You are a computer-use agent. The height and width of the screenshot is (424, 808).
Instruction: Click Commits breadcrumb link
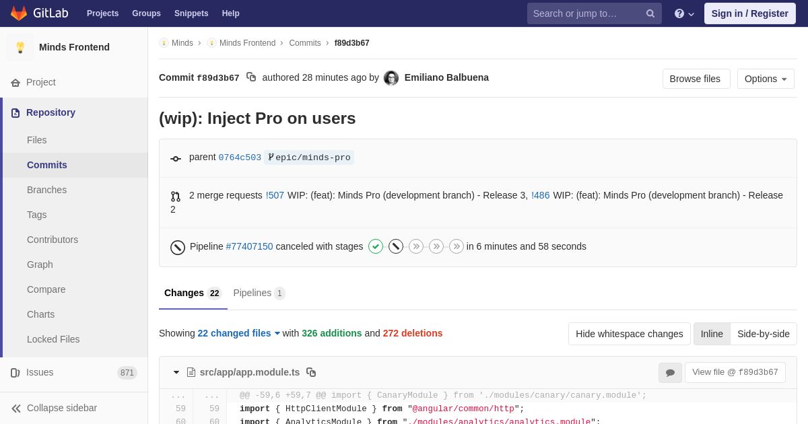tap(305, 43)
